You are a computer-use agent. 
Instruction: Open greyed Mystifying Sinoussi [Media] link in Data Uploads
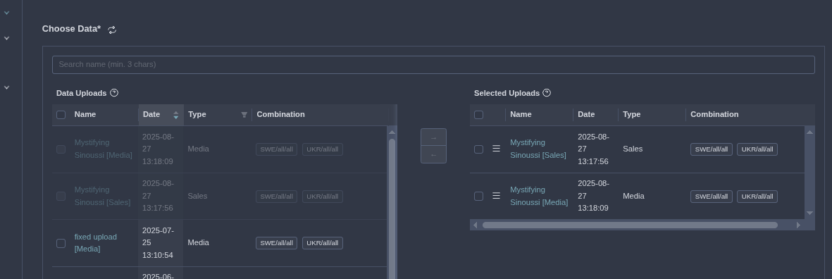point(104,149)
